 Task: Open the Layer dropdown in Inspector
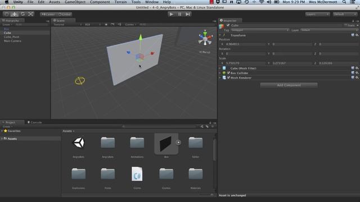[329, 30]
